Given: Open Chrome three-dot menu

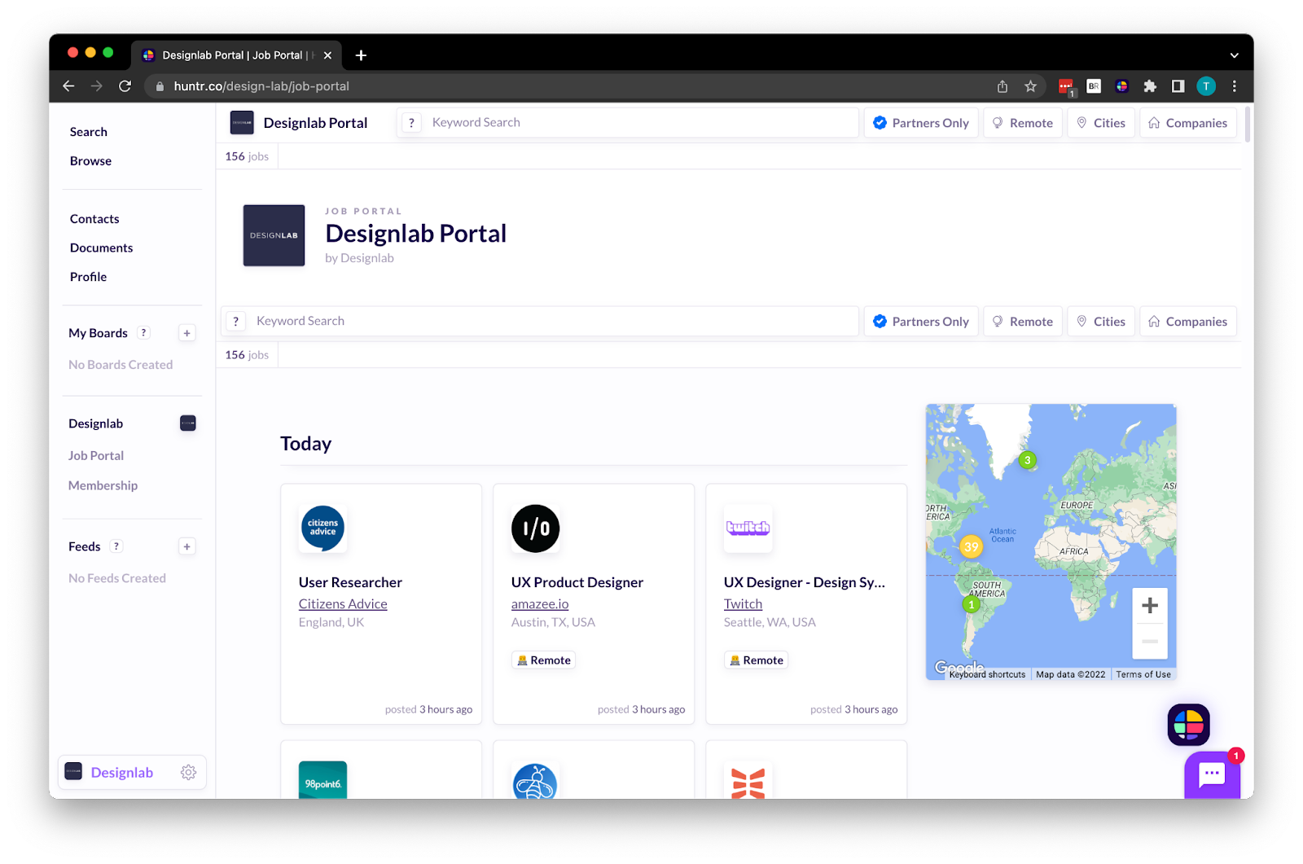Looking at the screenshot, I should click(1235, 86).
